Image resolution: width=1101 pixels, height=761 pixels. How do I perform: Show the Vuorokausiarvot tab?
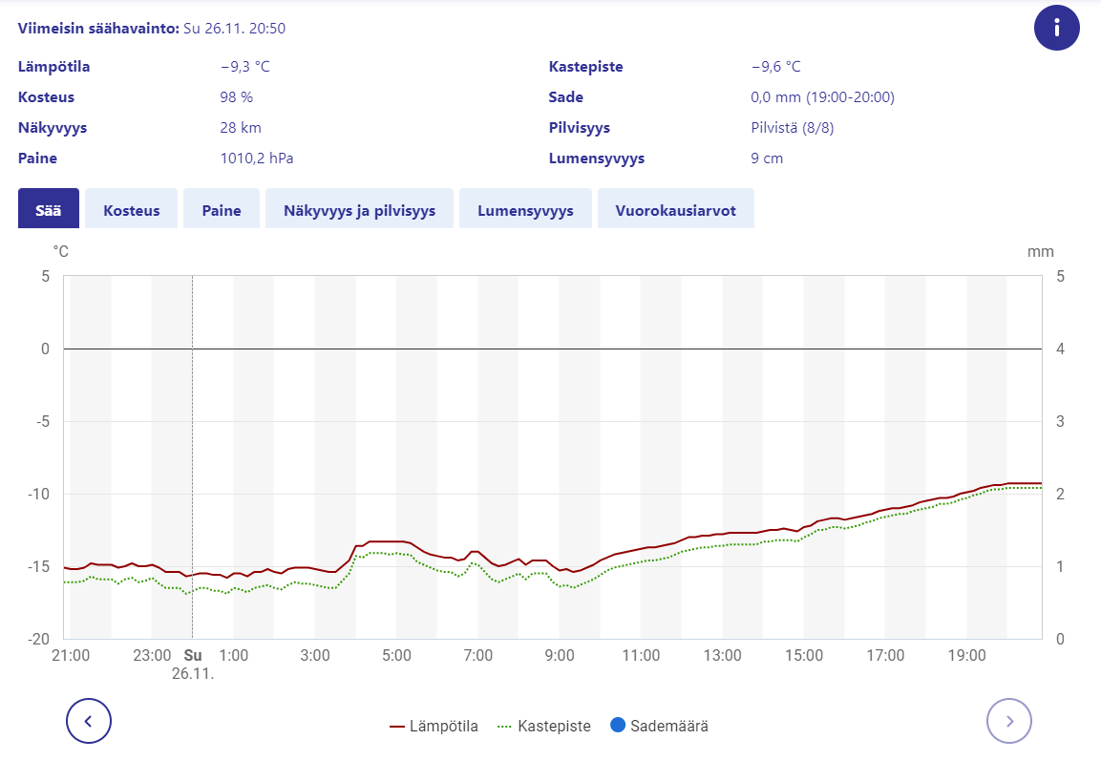tap(675, 209)
